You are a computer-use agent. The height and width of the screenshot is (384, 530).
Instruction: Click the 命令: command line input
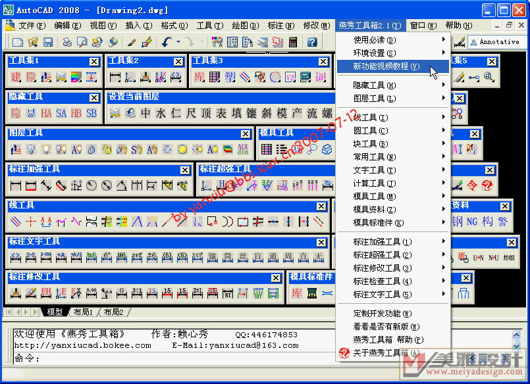click(x=174, y=358)
